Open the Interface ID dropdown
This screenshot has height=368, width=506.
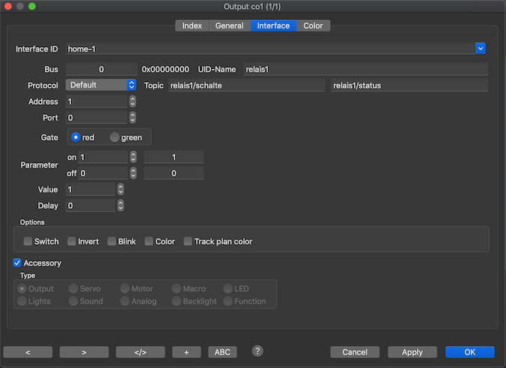(x=481, y=49)
